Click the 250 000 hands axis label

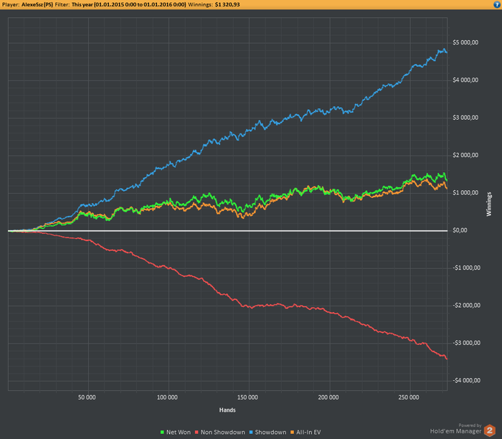(x=409, y=397)
